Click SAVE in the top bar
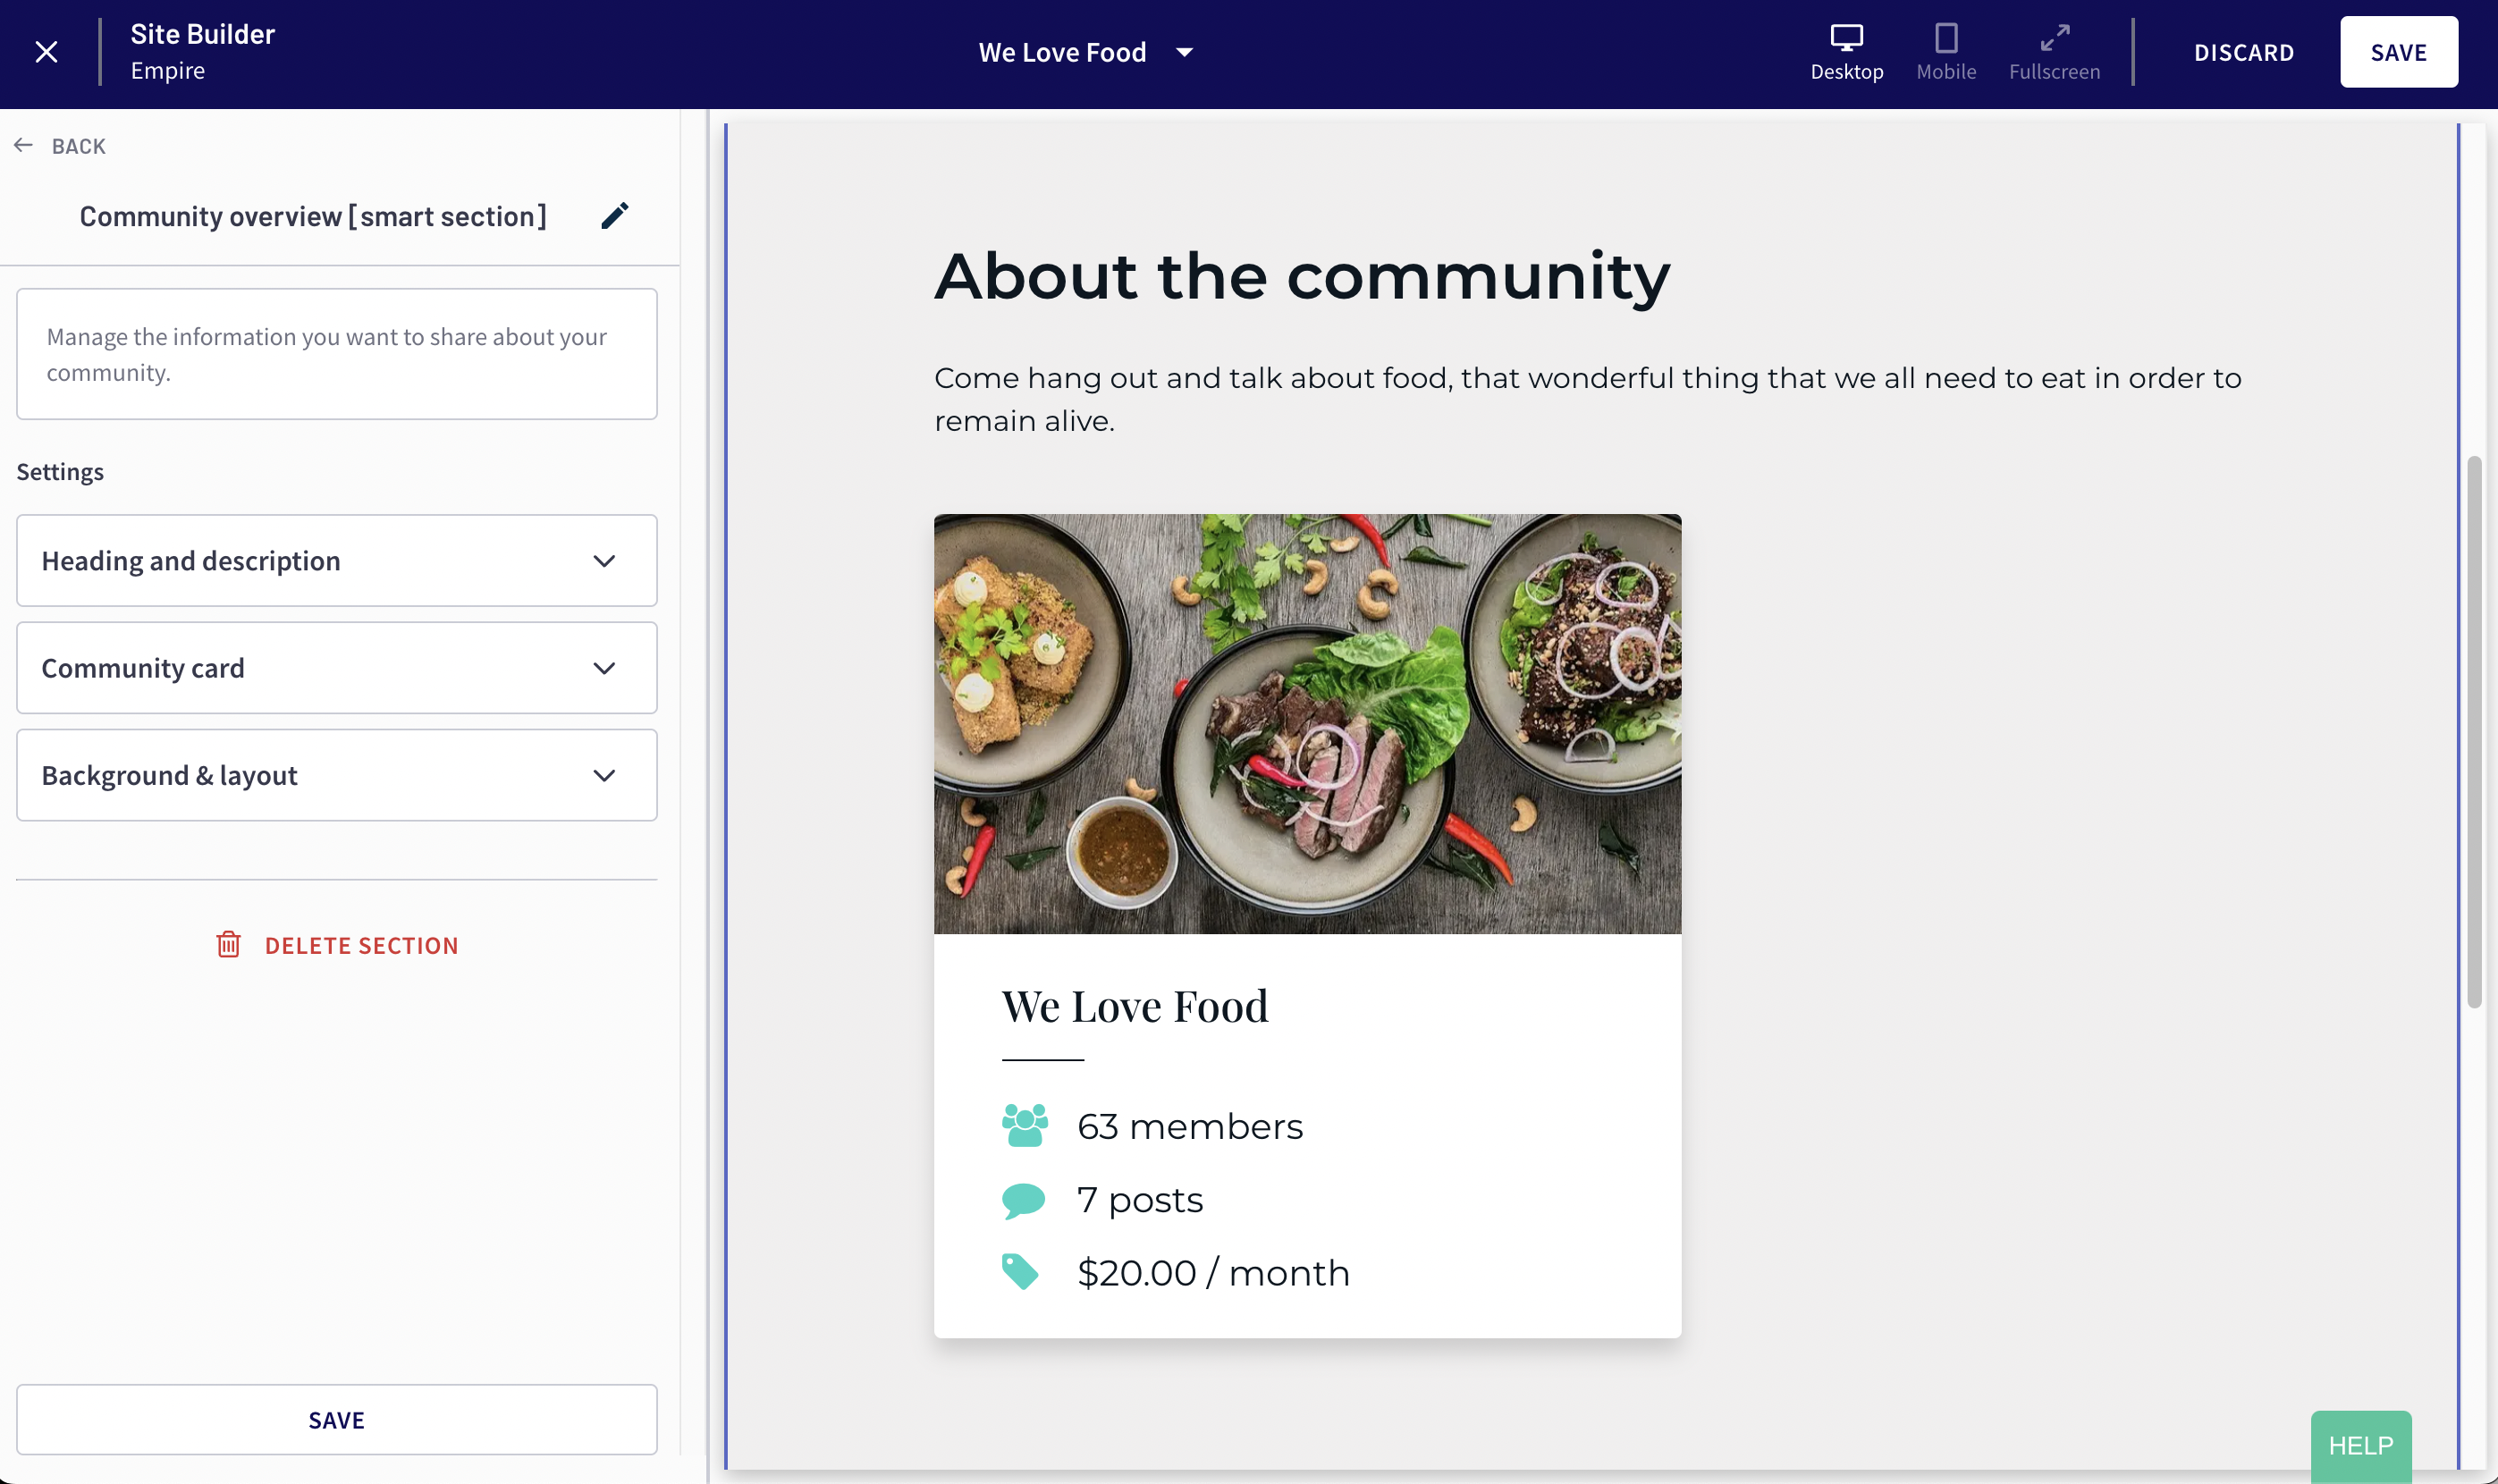 pyautogui.click(x=2398, y=52)
